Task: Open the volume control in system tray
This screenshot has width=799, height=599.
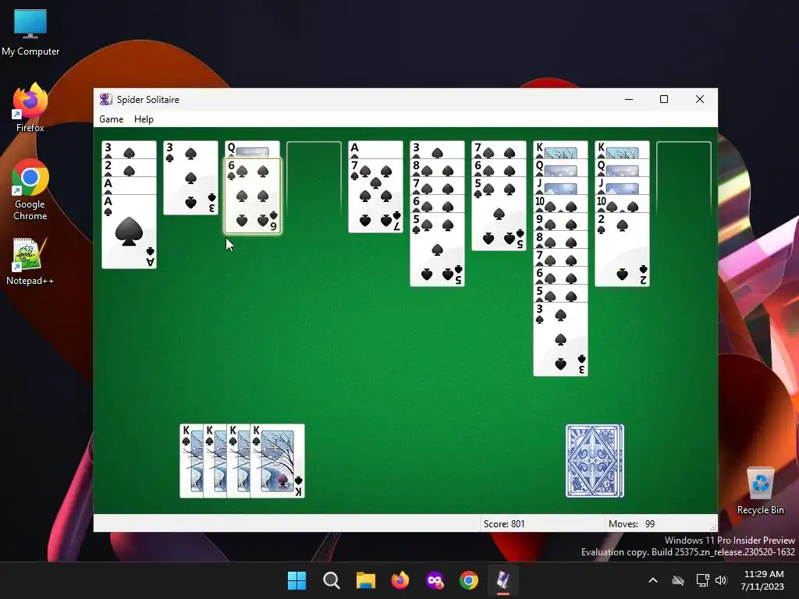Action: (x=720, y=580)
